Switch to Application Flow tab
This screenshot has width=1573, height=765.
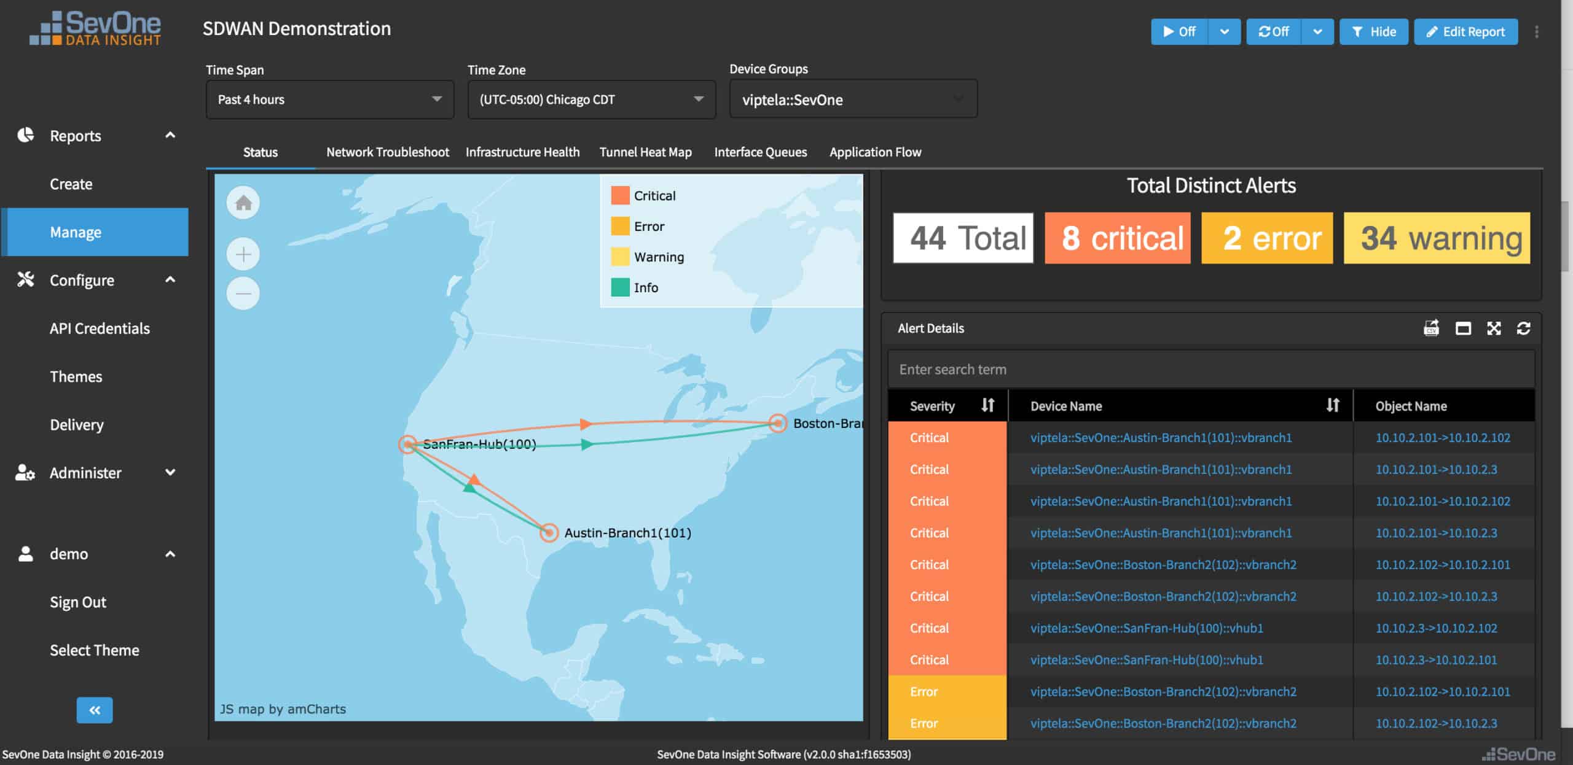tap(875, 152)
